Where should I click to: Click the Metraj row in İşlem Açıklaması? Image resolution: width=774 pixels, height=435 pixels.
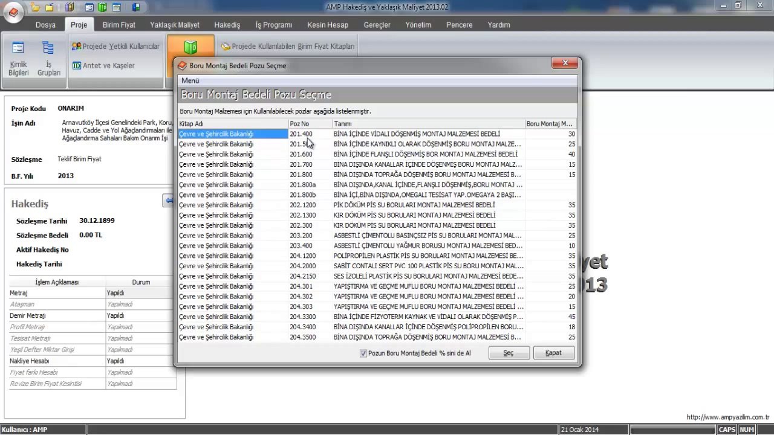tap(93, 293)
